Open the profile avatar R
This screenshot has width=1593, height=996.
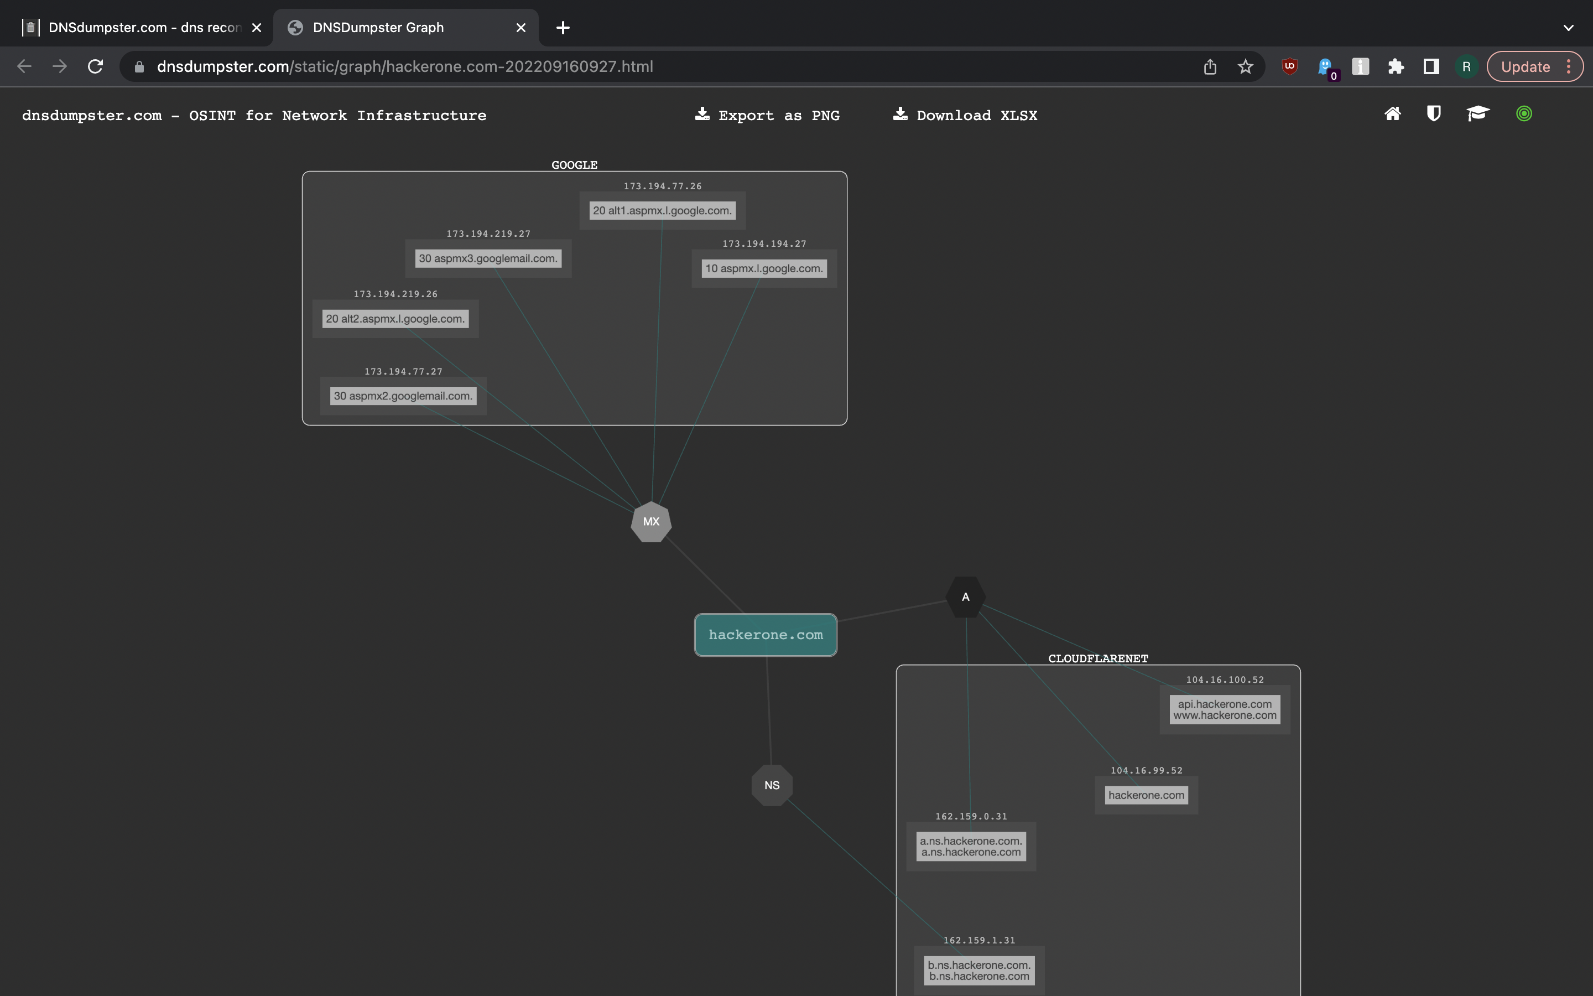click(1467, 66)
